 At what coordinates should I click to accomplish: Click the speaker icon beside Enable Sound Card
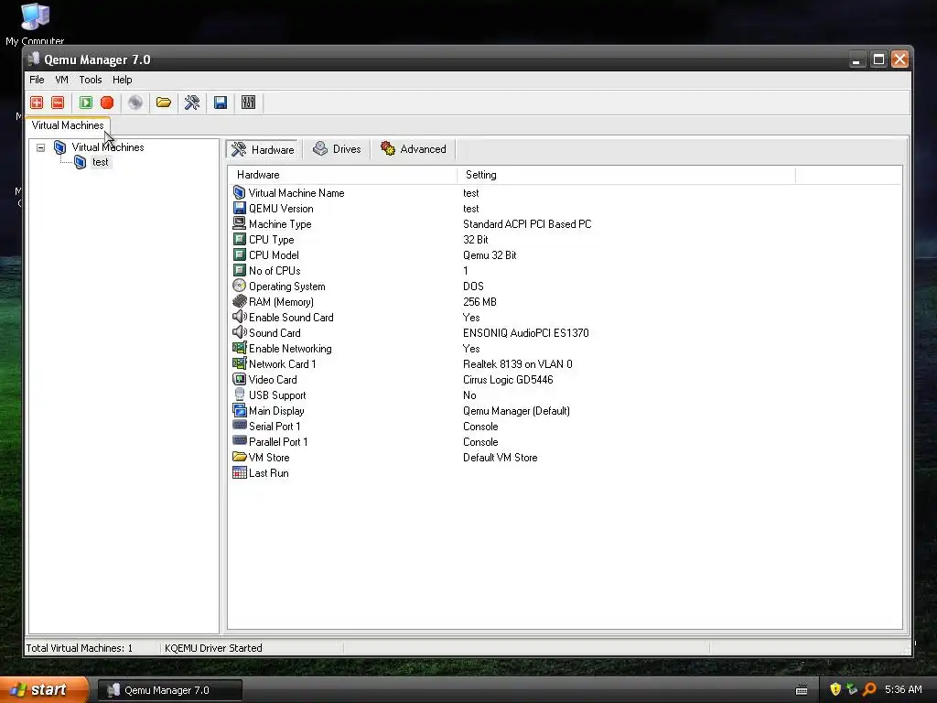(x=240, y=317)
